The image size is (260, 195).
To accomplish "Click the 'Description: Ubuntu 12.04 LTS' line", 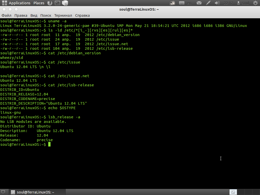I will pyautogui.click(x=37, y=131).
